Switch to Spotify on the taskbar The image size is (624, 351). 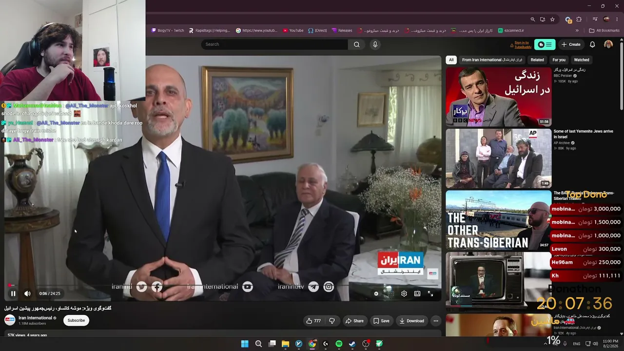coord(339,344)
